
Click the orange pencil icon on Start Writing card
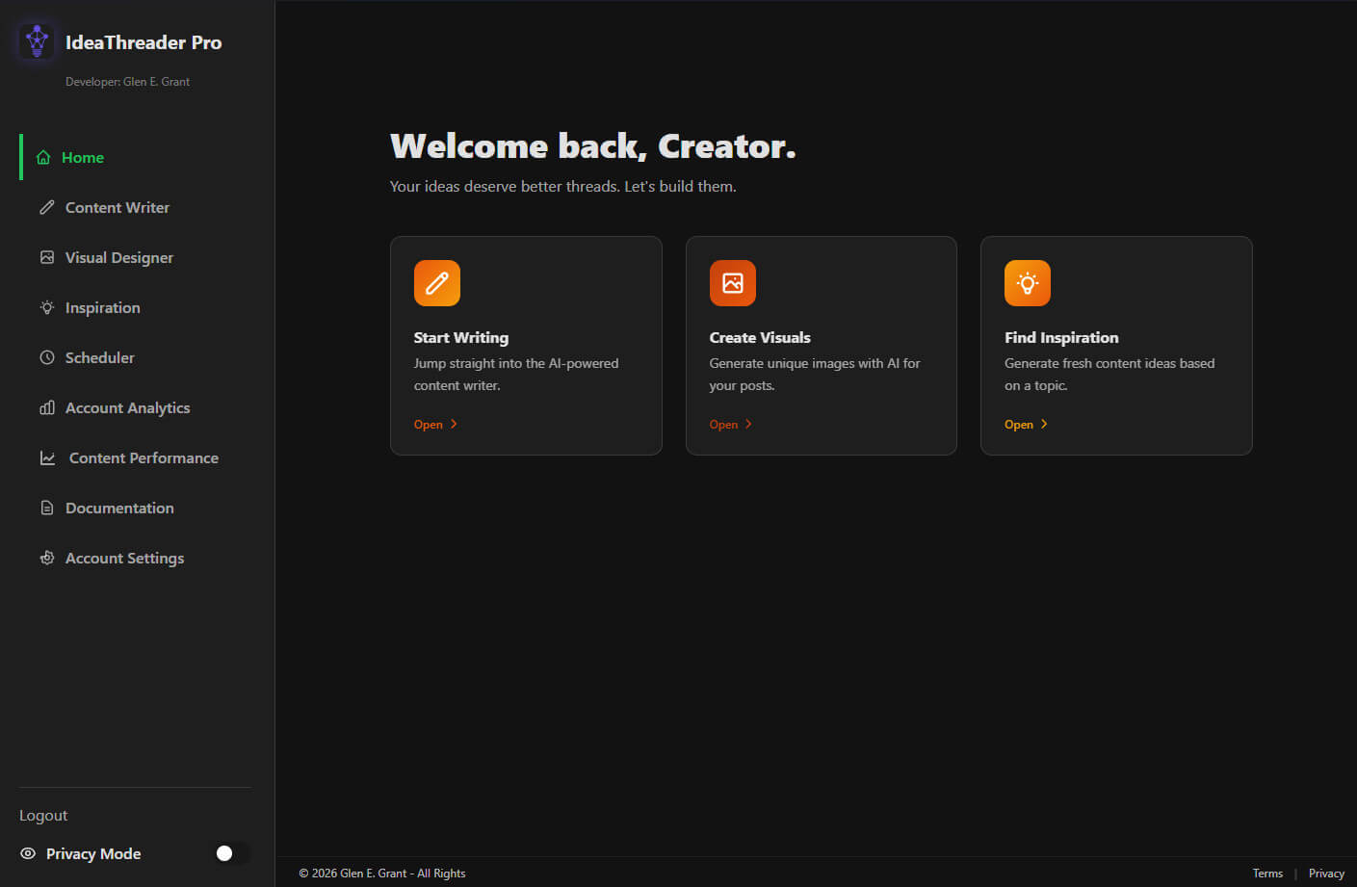[436, 282]
